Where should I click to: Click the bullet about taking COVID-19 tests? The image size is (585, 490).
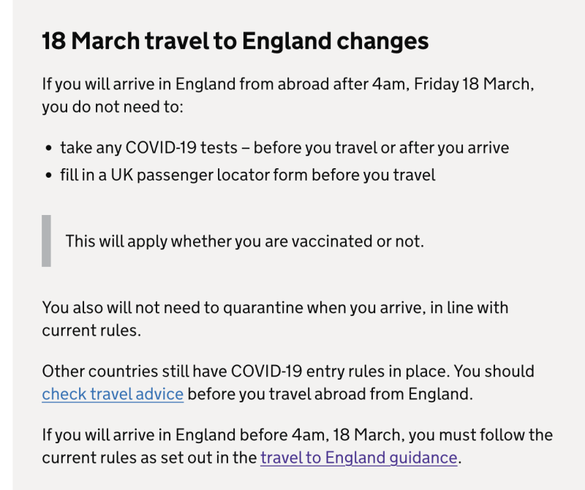click(284, 148)
